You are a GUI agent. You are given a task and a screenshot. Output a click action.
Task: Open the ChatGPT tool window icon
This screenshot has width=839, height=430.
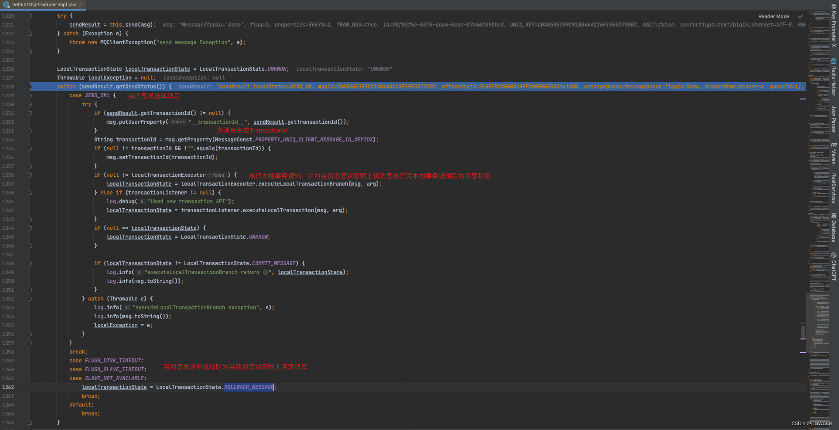pyautogui.click(x=834, y=255)
